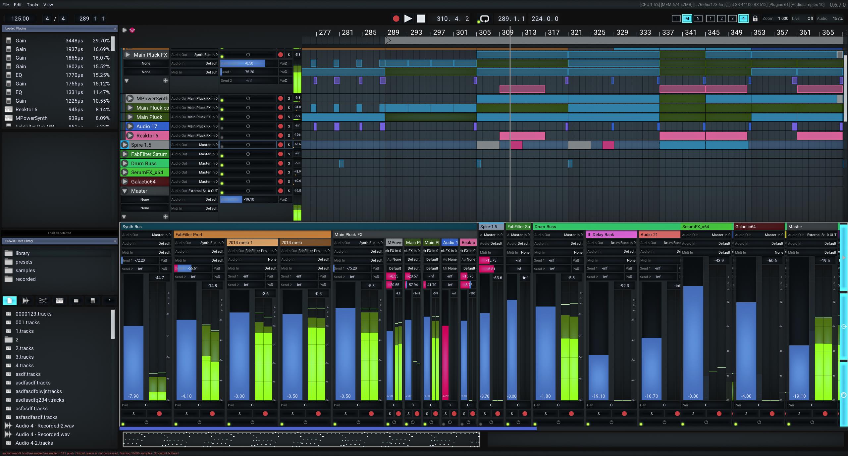Expand the Main Pluck FX track triangle
The height and width of the screenshot is (456, 848).
128,55
